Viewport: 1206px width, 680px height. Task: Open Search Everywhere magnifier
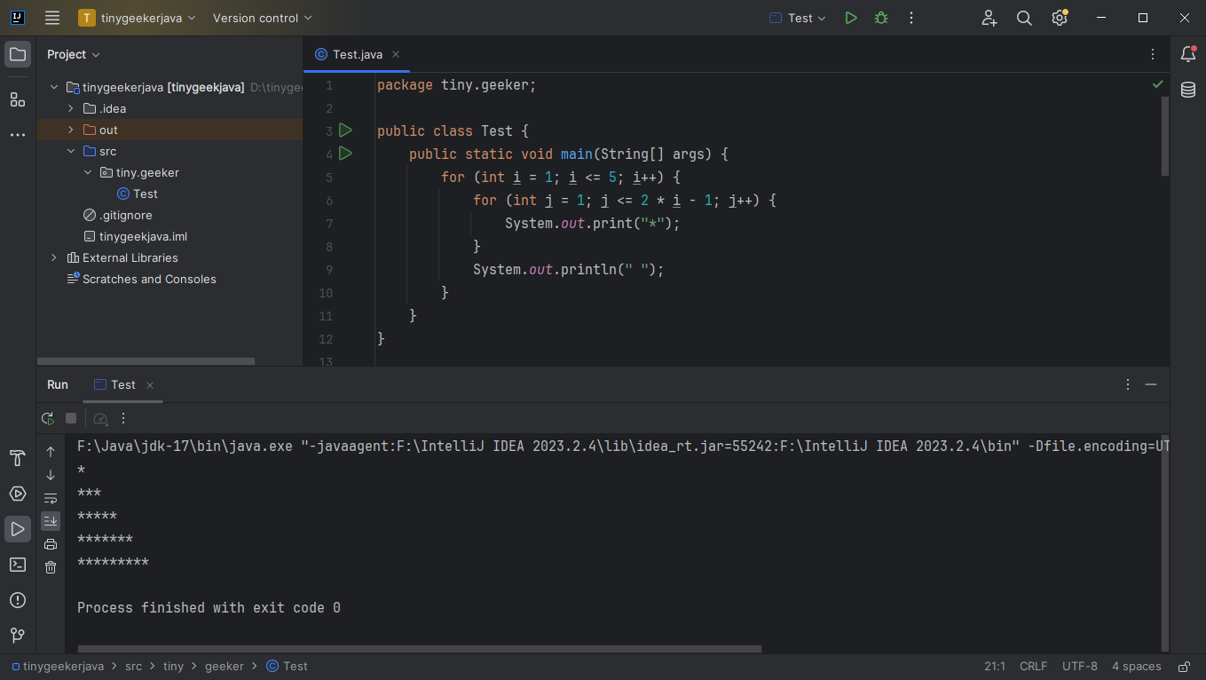pyautogui.click(x=1024, y=18)
